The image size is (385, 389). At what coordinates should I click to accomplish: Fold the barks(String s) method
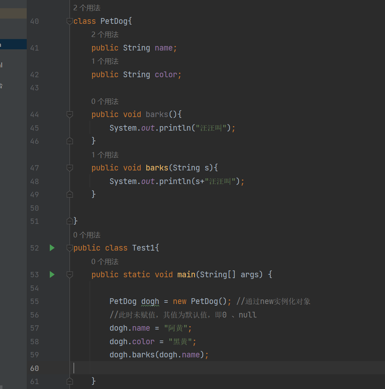coord(70,168)
